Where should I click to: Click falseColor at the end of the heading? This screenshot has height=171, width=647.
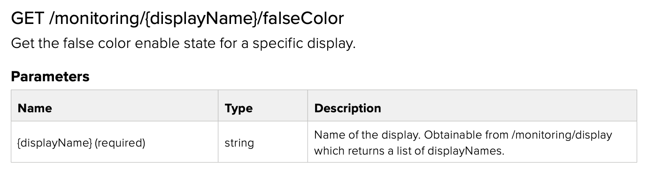(x=303, y=19)
